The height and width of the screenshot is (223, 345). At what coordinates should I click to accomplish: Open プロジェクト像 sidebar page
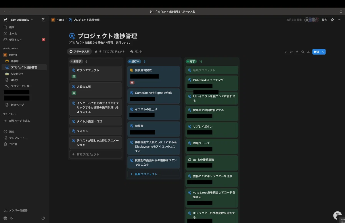(x=24, y=86)
